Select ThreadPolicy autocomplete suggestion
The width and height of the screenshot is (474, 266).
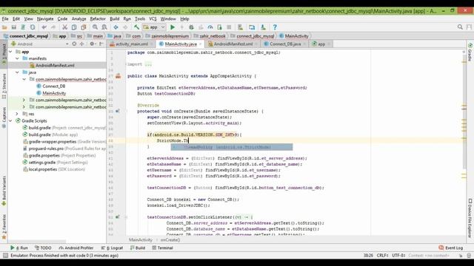(232, 147)
